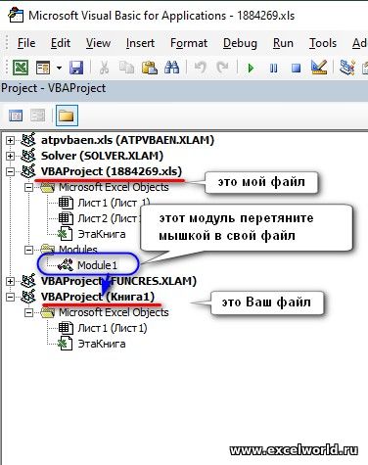Expand Solver (SOLVER.XLAM) project node
The width and height of the screenshot is (368, 465).
tap(10, 156)
